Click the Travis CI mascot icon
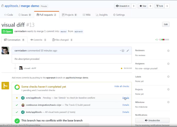This screenshot has height=127, width=177. click(x=23, y=105)
